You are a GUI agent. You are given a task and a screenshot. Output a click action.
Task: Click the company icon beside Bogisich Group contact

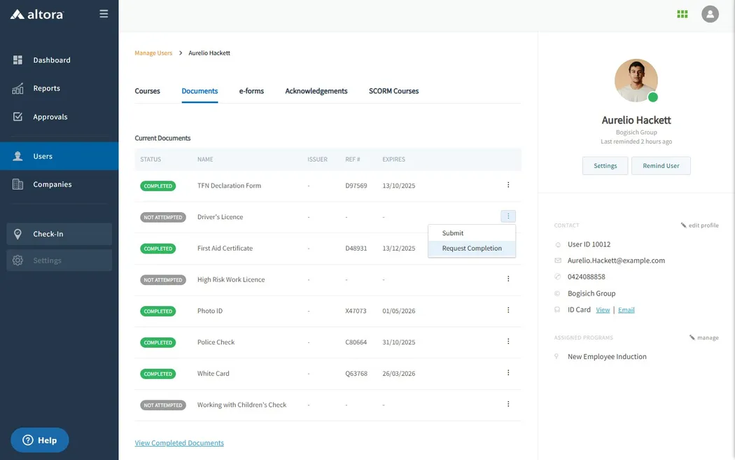tap(558, 293)
